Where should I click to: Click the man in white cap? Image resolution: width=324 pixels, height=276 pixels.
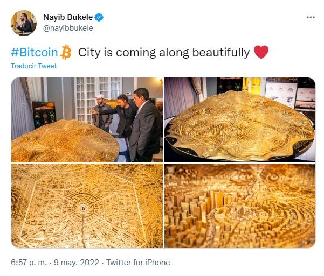click(x=101, y=112)
